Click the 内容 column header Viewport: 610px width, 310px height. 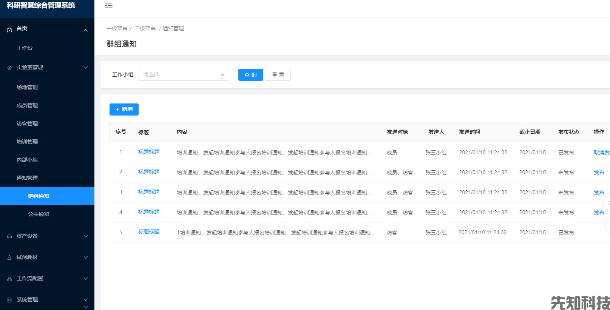click(182, 132)
